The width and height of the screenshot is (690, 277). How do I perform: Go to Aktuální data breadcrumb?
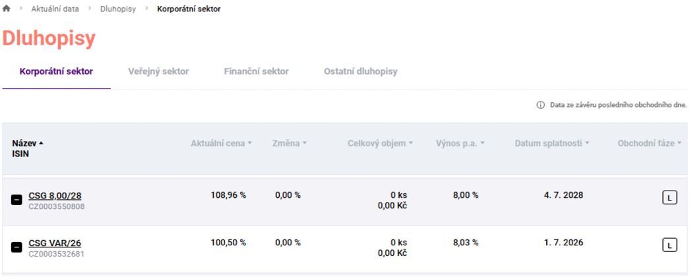tap(55, 9)
